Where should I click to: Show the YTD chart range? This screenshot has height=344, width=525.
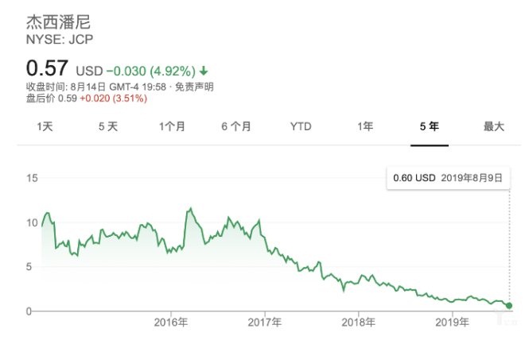301,126
